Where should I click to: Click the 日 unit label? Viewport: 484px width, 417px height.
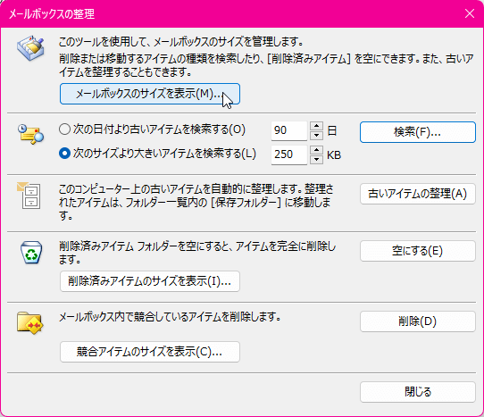[332, 131]
